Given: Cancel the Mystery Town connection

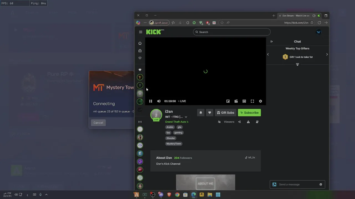Looking at the screenshot, I should tap(98, 123).
